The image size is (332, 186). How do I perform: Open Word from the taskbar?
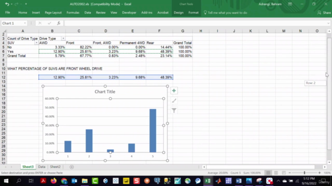point(239,181)
